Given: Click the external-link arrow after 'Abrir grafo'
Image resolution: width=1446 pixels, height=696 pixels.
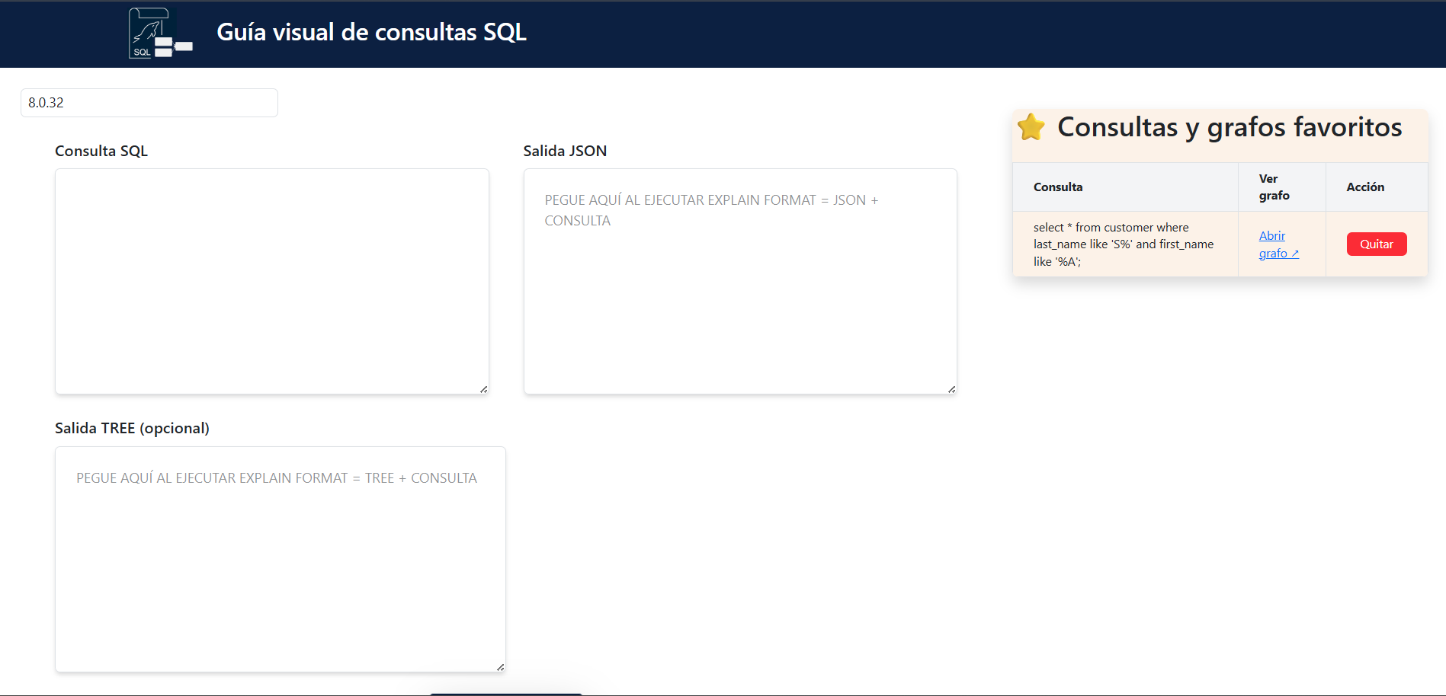Looking at the screenshot, I should [x=1295, y=254].
